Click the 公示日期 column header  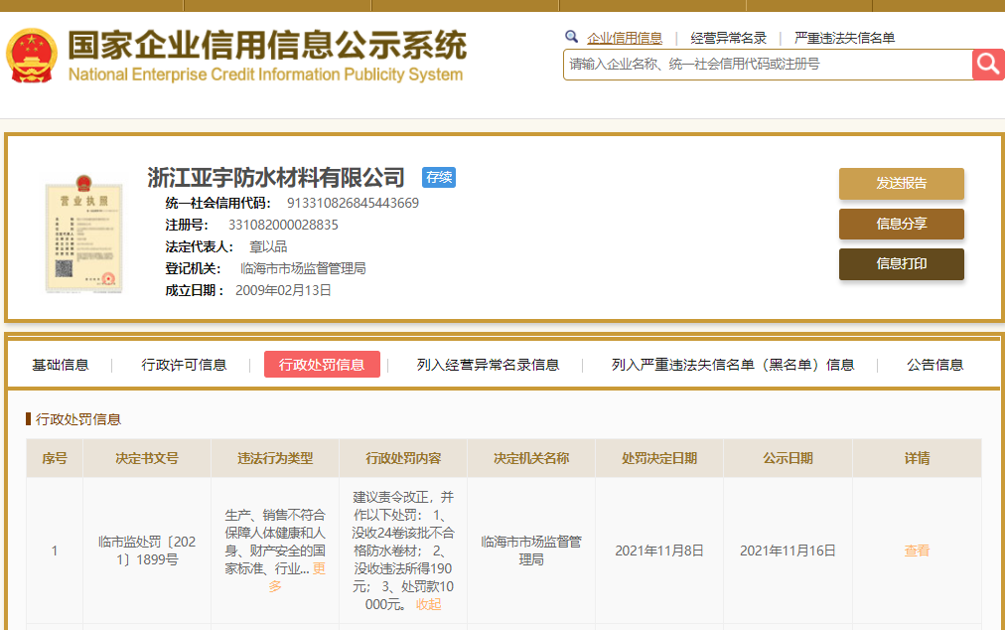pyautogui.click(x=788, y=458)
